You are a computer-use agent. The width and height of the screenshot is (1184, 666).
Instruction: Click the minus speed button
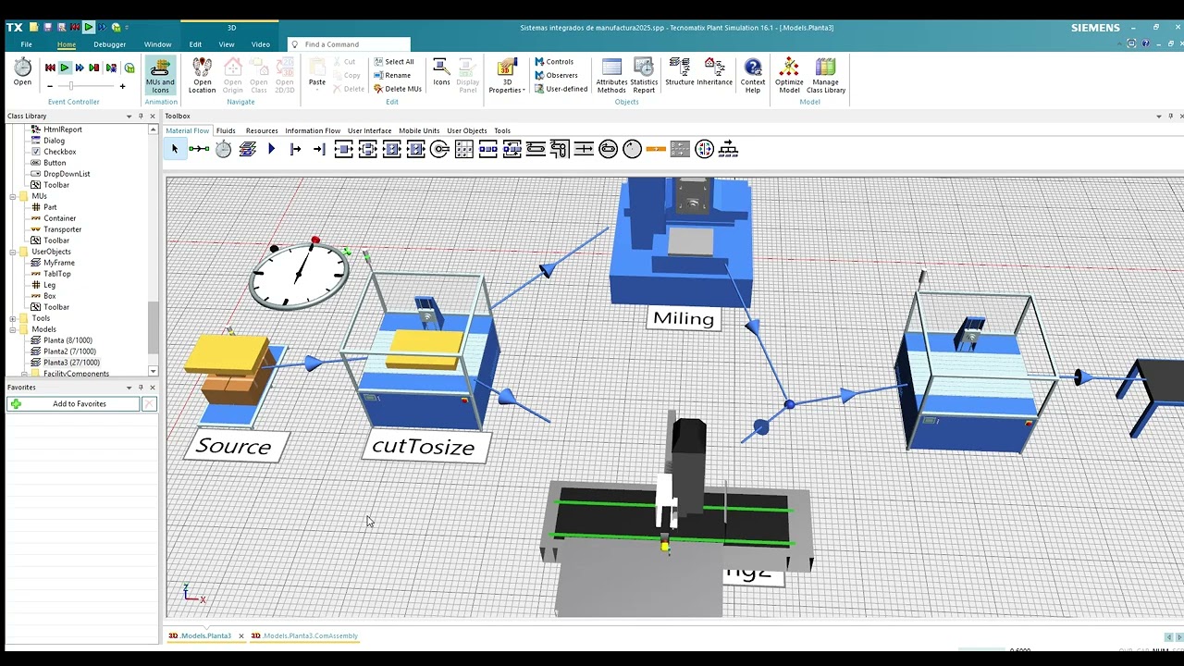coord(50,86)
